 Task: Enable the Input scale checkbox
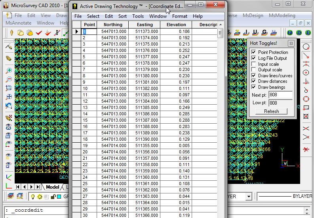[254, 64]
